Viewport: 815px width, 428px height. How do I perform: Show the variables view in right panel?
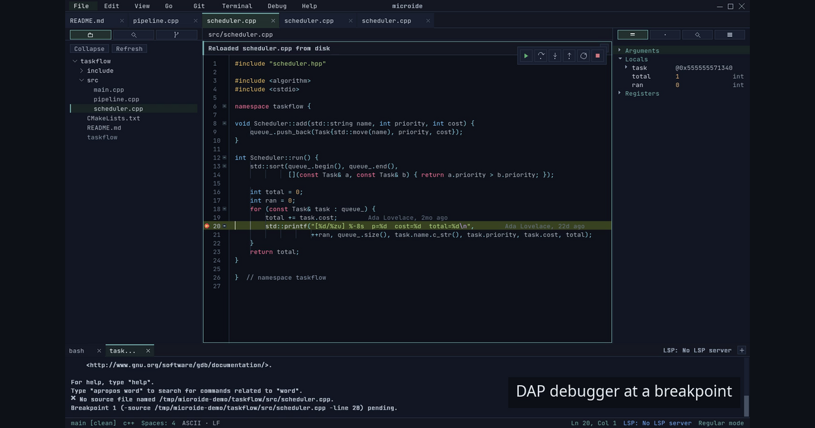click(633, 35)
